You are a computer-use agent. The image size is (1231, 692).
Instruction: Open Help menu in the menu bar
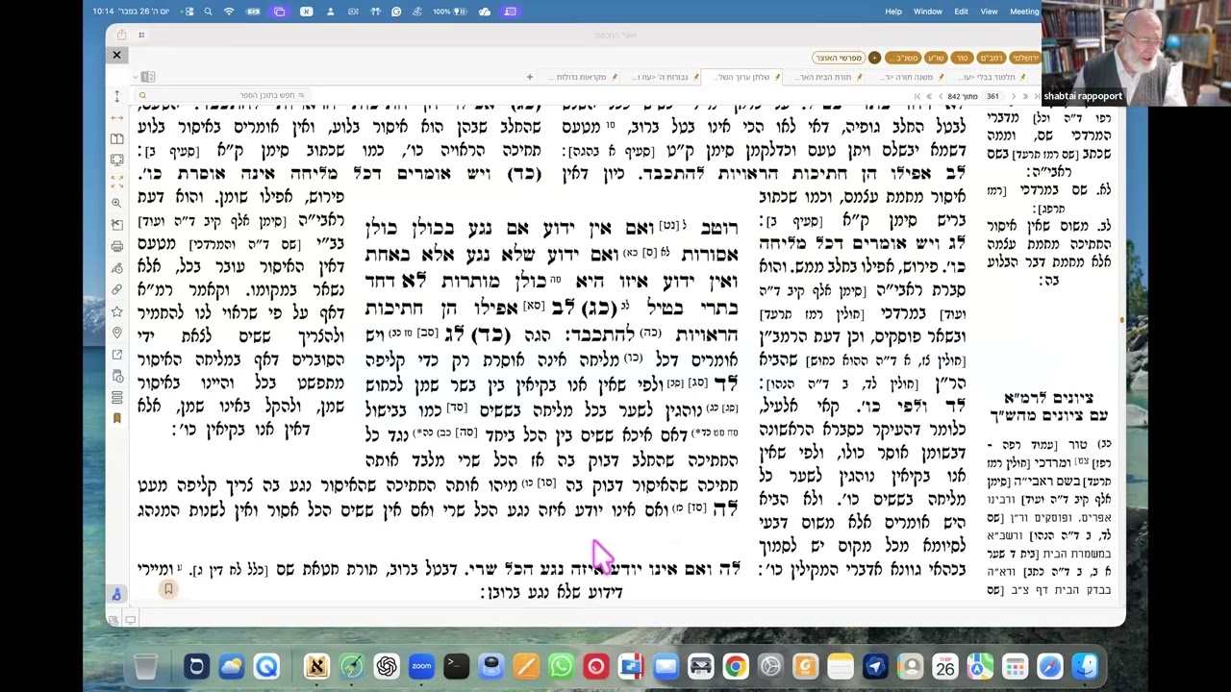[893, 12]
